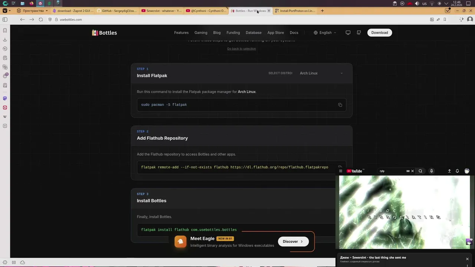
Task: Open the Wi-Fi network tray icon
Action: pos(432,3)
